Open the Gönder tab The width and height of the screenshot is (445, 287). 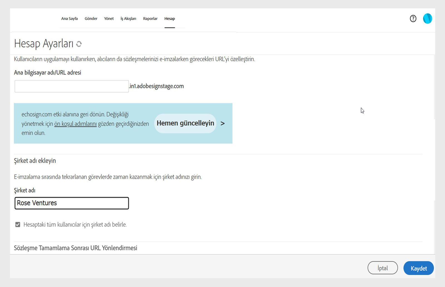[x=91, y=18]
